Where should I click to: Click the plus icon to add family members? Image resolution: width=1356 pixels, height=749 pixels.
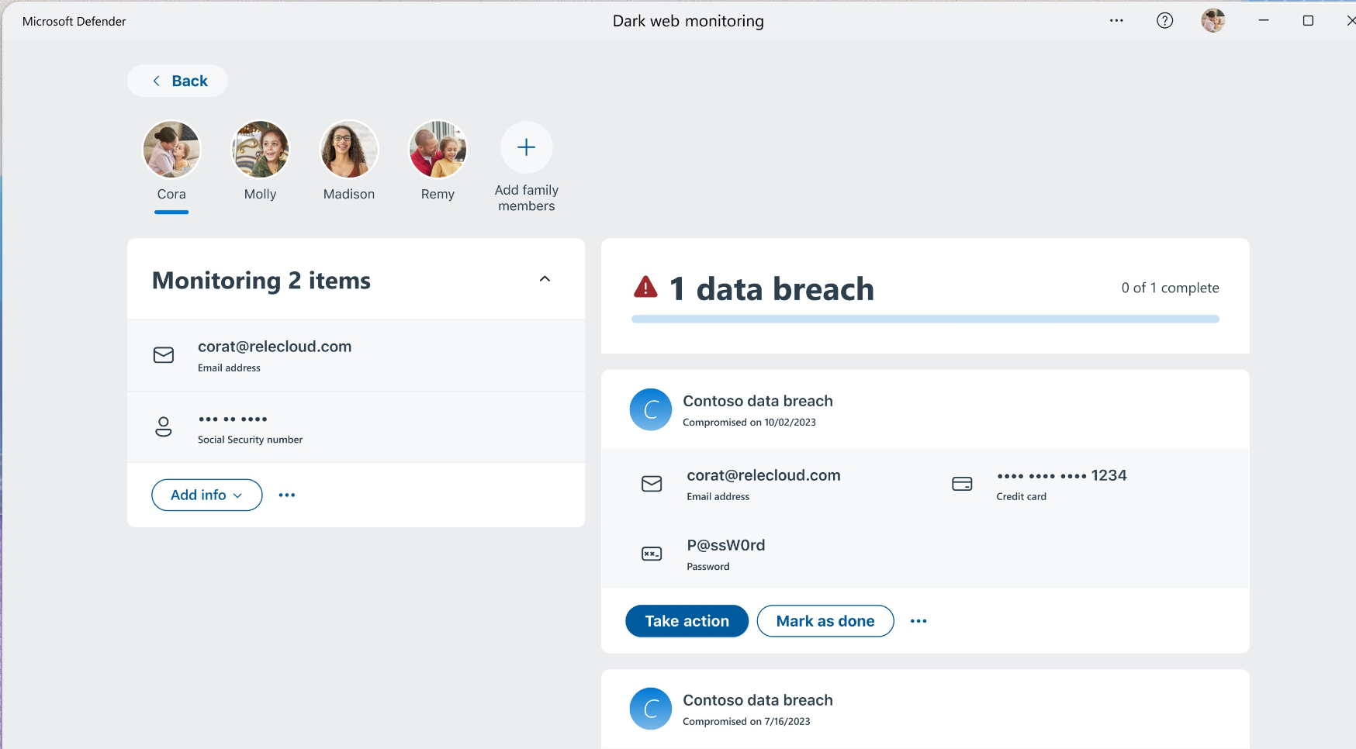[x=527, y=147]
